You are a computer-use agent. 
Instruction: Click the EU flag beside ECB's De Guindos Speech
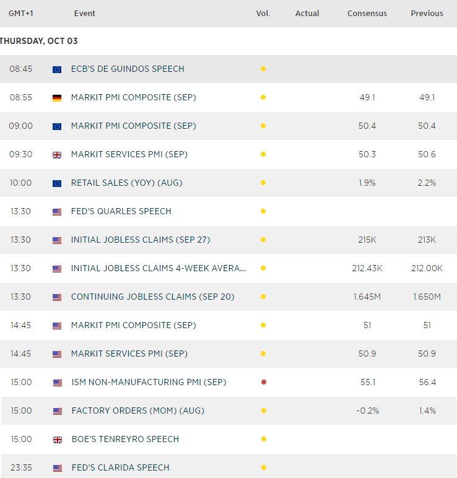(x=57, y=69)
